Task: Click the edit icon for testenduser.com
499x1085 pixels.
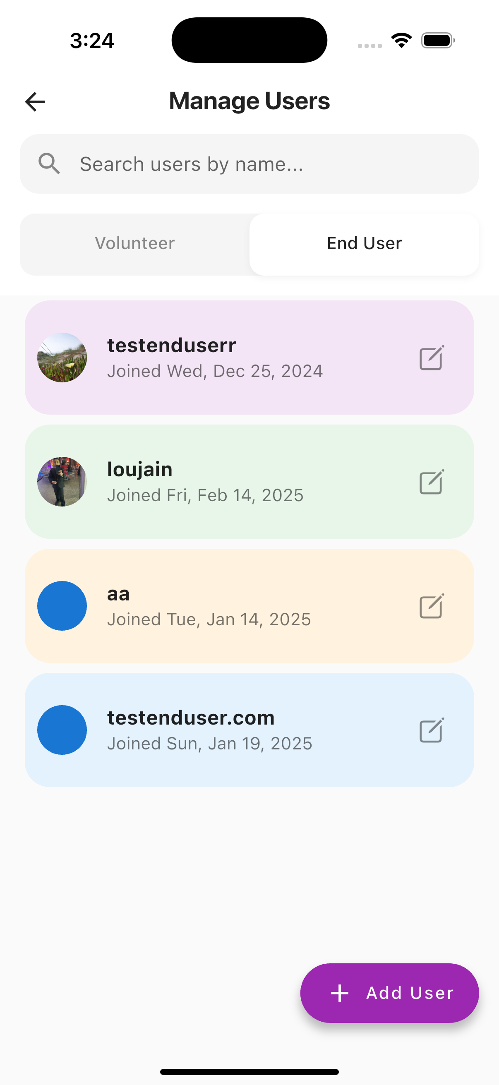Action: click(431, 730)
